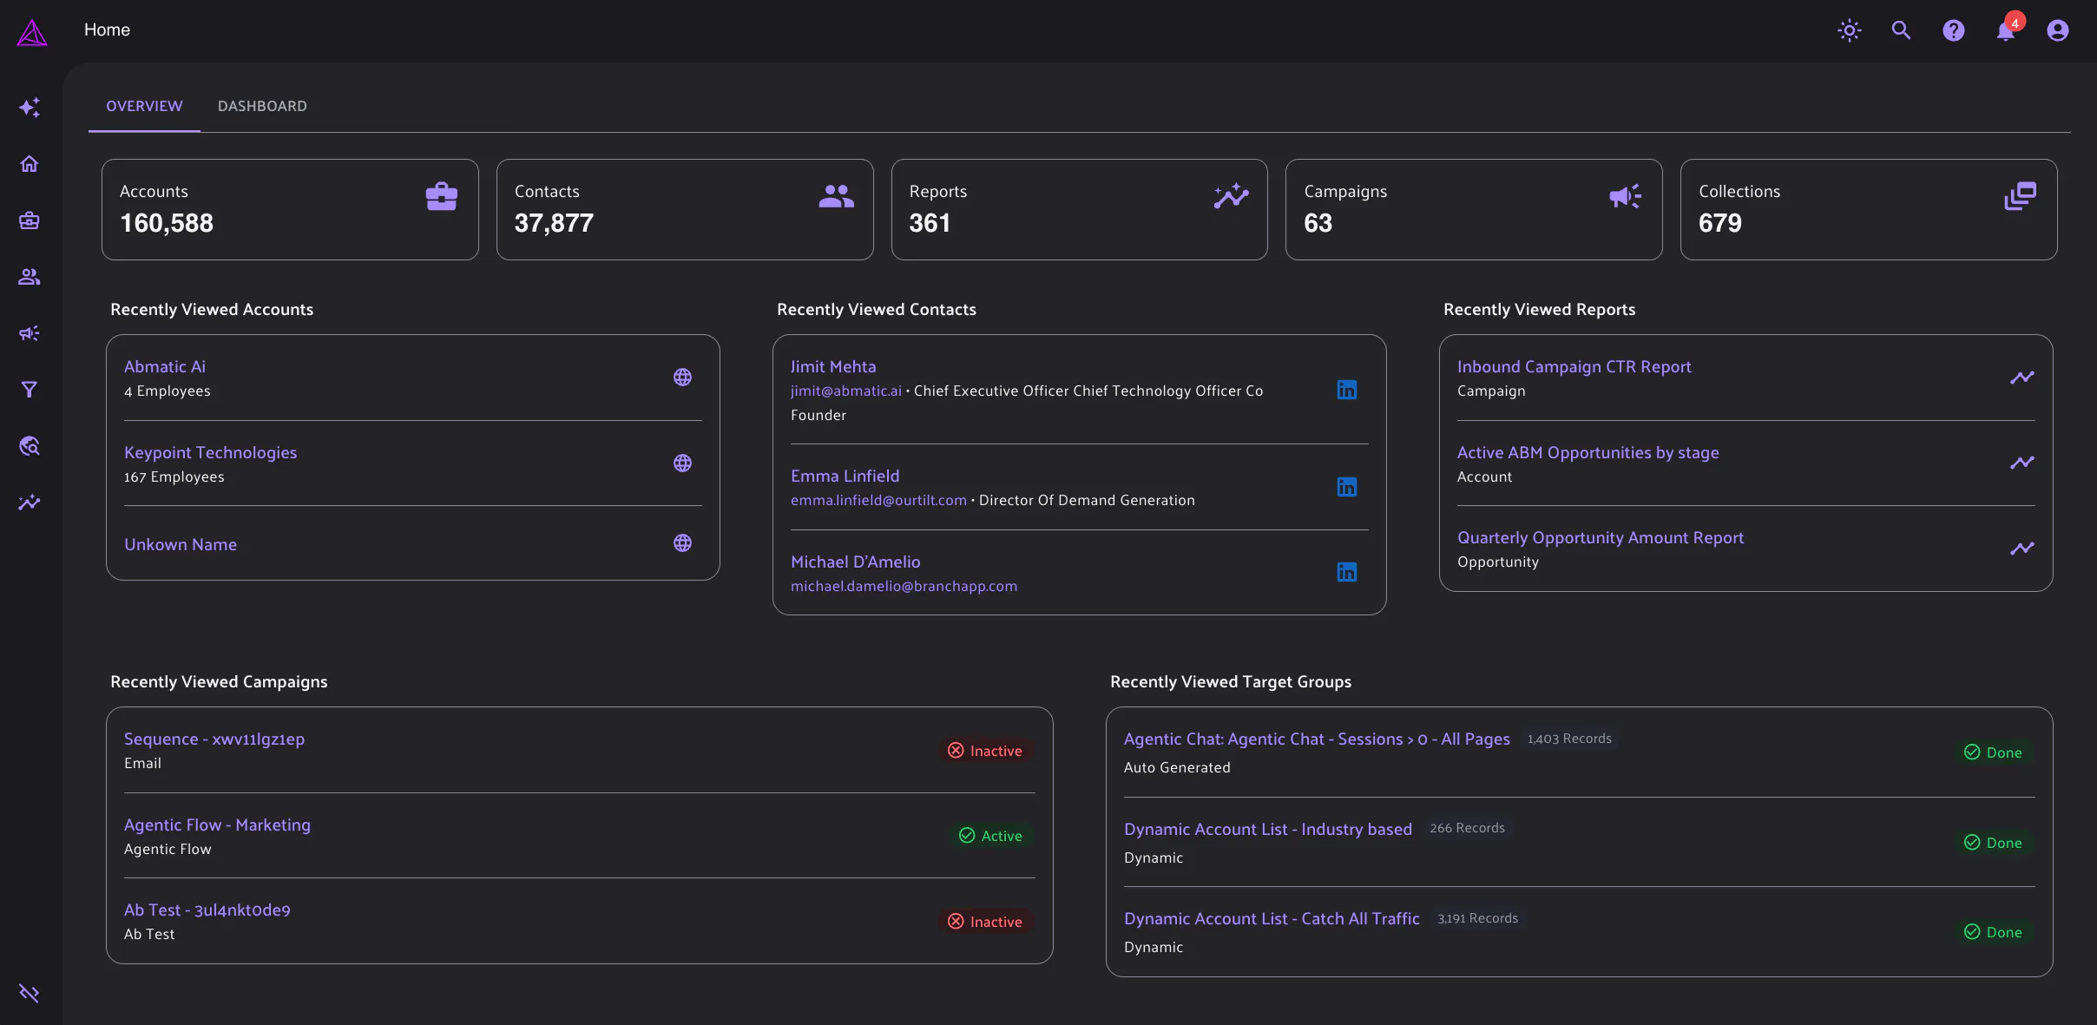Switch to the Dashboard tab
The width and height of the screenshot is (2097, 1025).
(262, 106)
